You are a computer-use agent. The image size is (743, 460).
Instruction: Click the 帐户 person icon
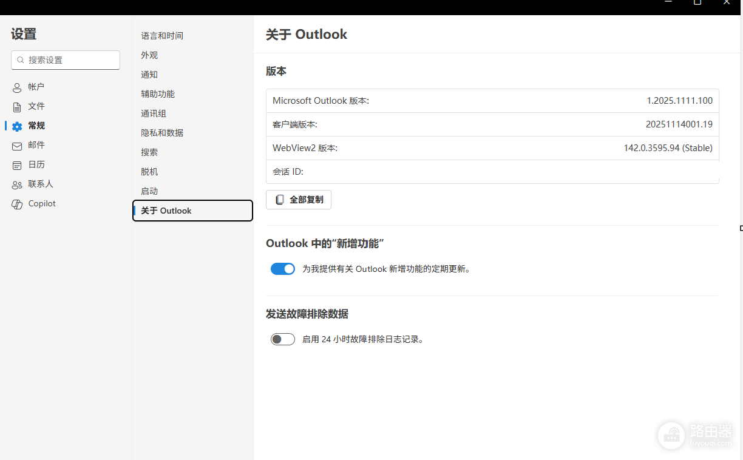(x=17, y=87)
